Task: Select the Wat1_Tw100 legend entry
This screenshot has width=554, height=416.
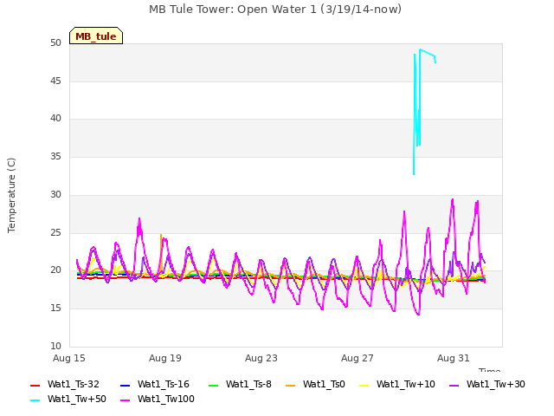Action: 158,399
